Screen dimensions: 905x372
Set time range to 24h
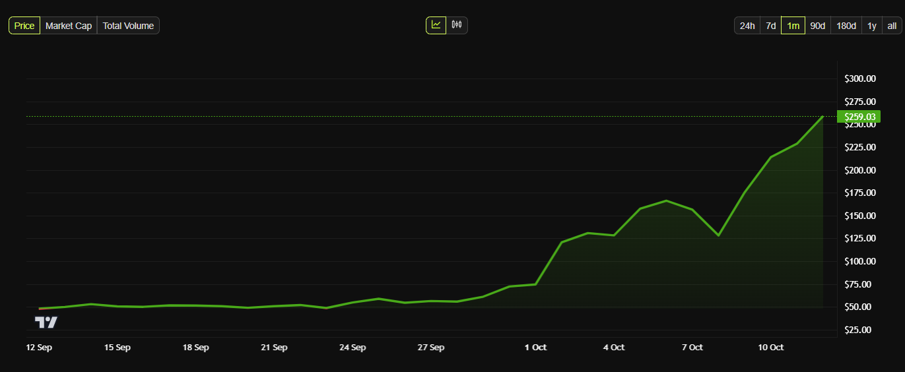(747, 26)
